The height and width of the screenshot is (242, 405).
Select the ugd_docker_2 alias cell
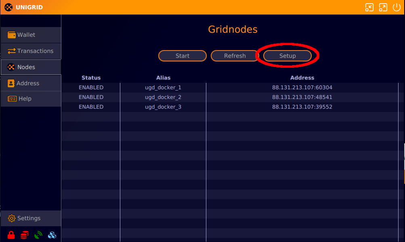point(163,97)
